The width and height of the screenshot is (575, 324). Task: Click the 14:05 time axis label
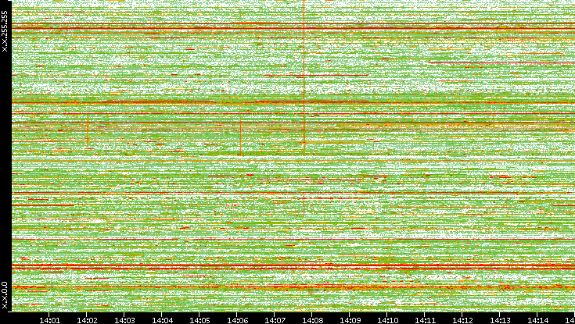[199, 320]
